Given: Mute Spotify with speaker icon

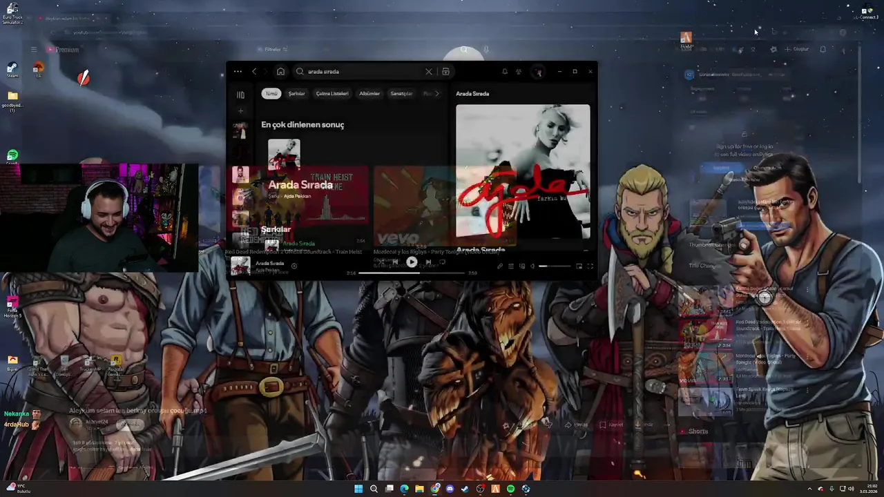Looking at the screenshot, I should [x=532, y=266].
